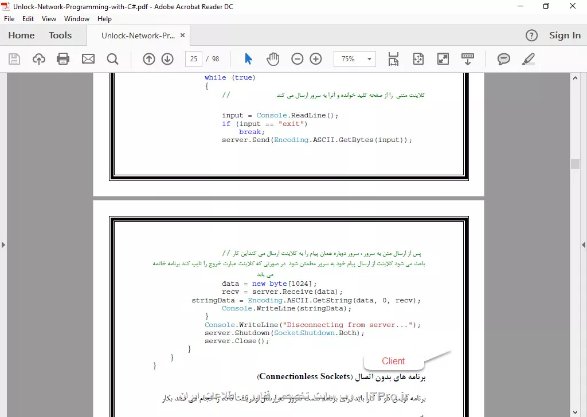
Task: Expand the right tools pane arrow
Action: (583, 245)
